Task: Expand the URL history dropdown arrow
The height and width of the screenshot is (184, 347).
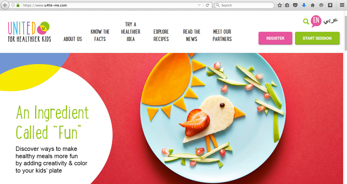Action: [199, 5]
